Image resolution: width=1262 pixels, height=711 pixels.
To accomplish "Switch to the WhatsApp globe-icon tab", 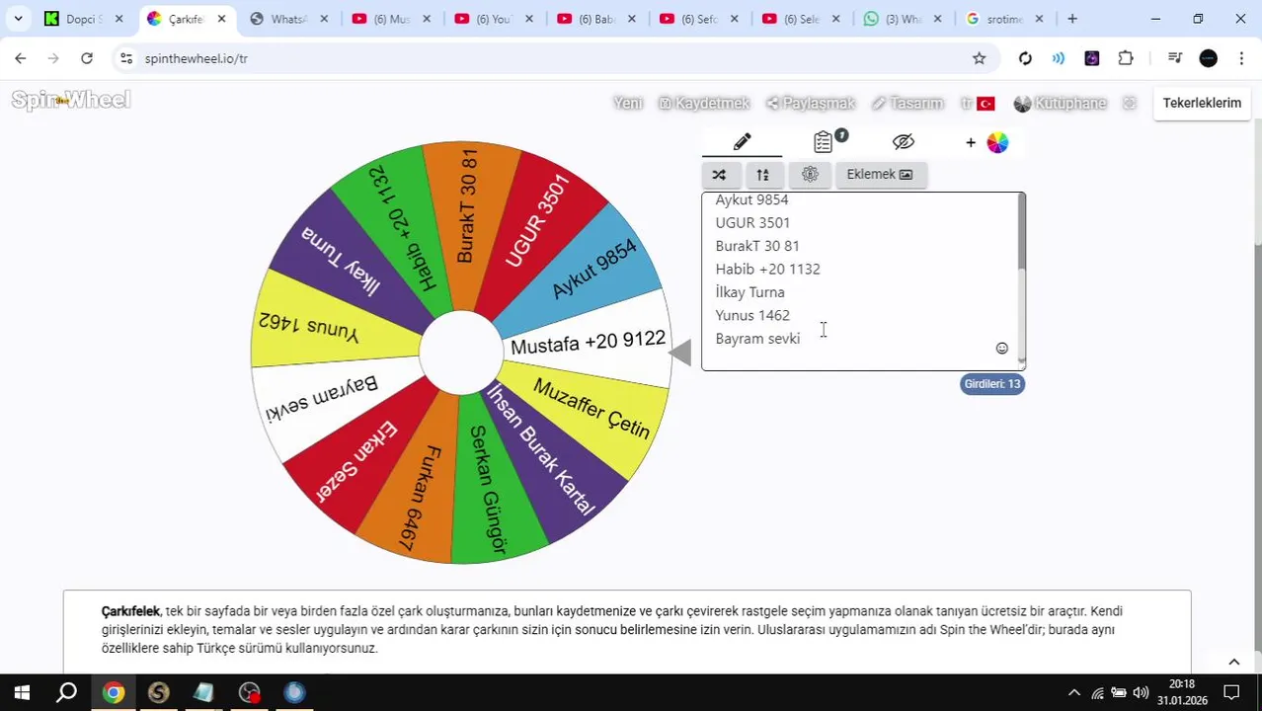I will point(287,19).
